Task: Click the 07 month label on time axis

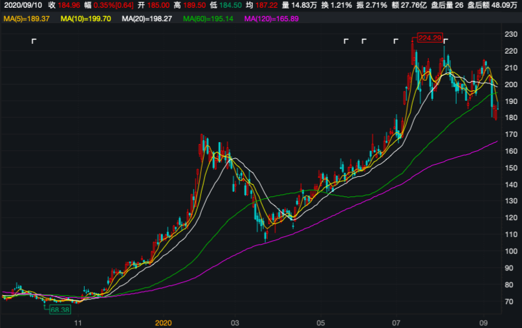Action: [x=396, y=322]
